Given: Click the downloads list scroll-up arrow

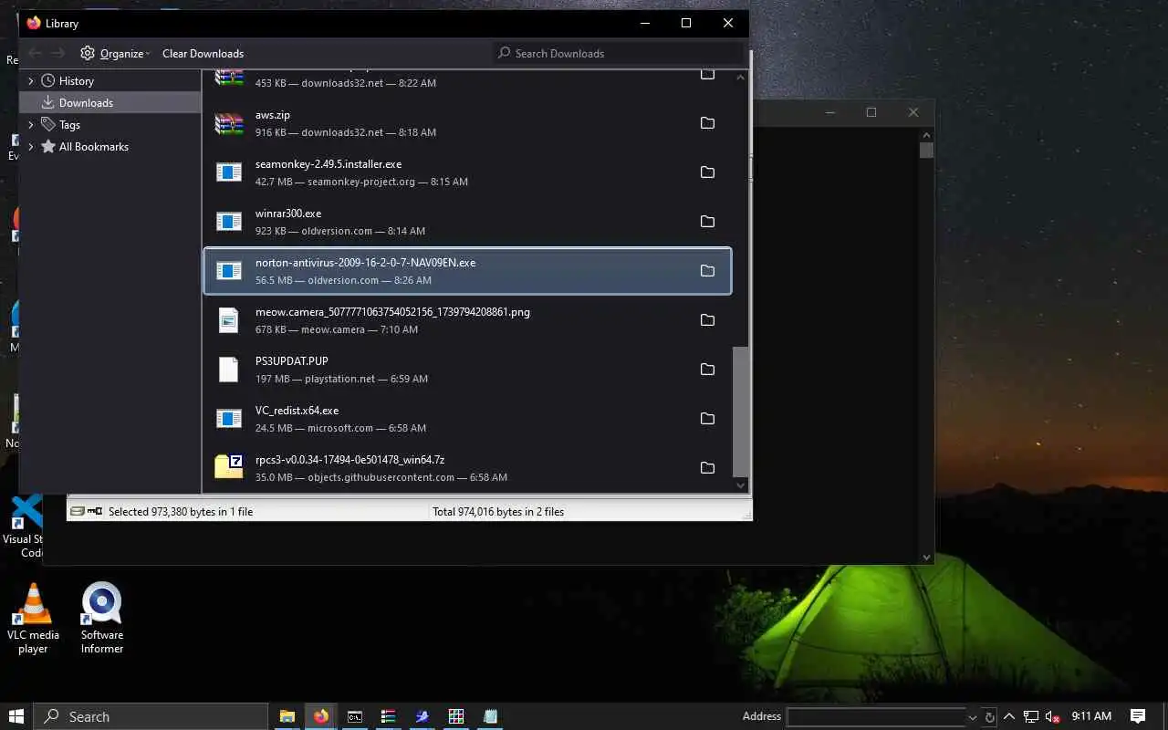Looking at the screenshot, I should tap(741, 78).
